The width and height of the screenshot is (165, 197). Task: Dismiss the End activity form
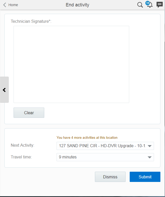coord(110,177)
